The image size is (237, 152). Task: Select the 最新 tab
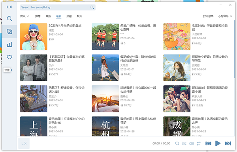coord(58,16)
